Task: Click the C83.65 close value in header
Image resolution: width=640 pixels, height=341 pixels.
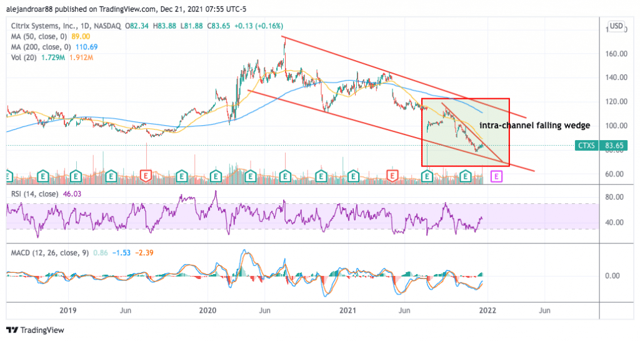Action: click(218, 26)
